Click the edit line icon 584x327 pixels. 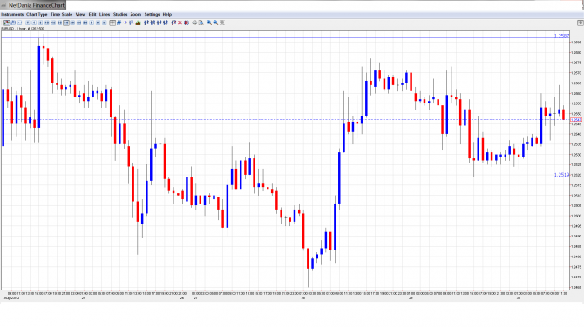tap(173, 23)
